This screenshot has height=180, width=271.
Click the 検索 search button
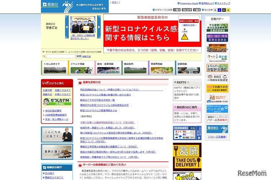tap(79, 56)
